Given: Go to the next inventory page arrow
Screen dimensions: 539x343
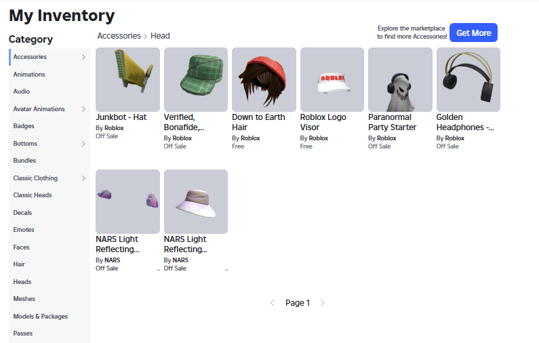Looking at the screenshot, I should tap(323, 303).
